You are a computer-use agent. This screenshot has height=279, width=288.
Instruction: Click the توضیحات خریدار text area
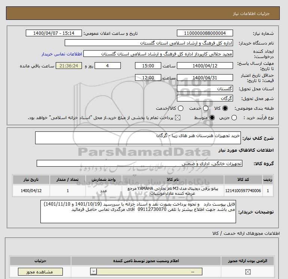click(138, 212)
